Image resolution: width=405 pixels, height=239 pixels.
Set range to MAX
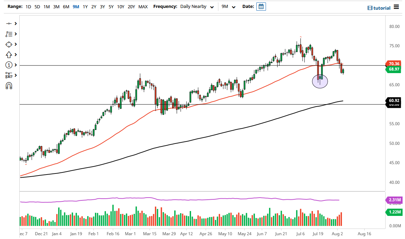(143, 7)
